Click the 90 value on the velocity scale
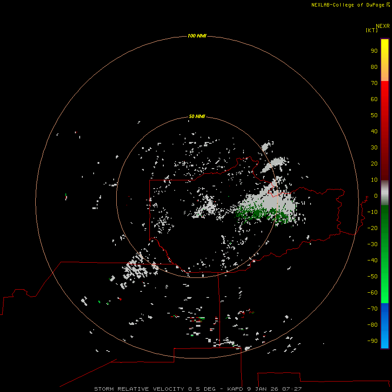This screenshot has width=392, height=392. click(x=374, y=51)
